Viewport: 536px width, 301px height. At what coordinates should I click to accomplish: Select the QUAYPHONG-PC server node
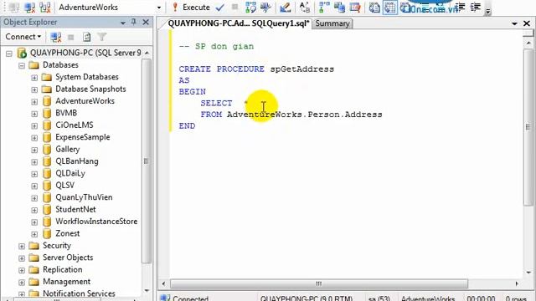85,53
